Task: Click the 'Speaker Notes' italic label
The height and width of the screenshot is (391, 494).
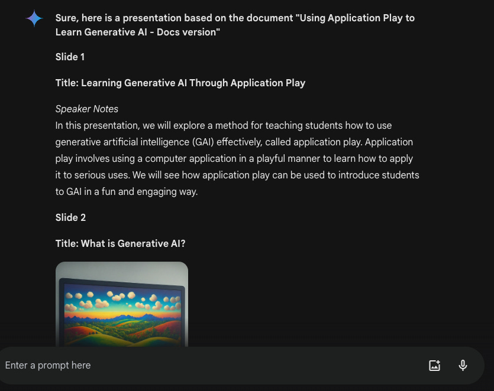Action: [x=86, y=109]
